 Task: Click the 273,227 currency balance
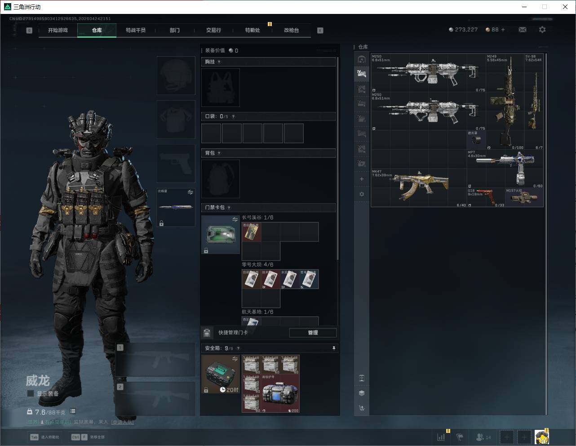(x=463, y=30)
